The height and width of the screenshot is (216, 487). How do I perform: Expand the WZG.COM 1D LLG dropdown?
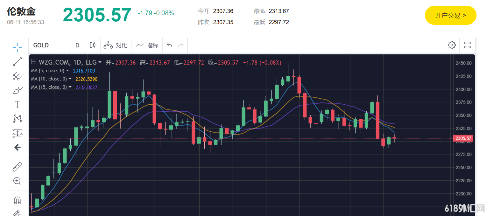[100, 63]
